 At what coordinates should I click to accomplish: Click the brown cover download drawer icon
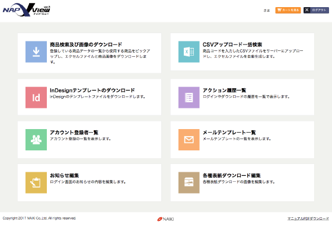point(189,182)
